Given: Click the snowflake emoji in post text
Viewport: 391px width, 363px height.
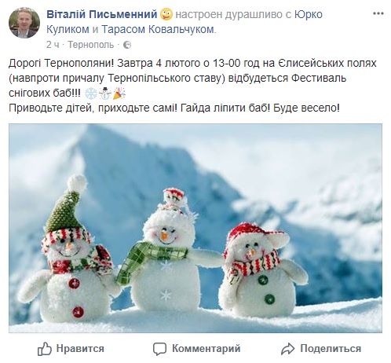Looking at the screenshot, I should tap(91, 93).
